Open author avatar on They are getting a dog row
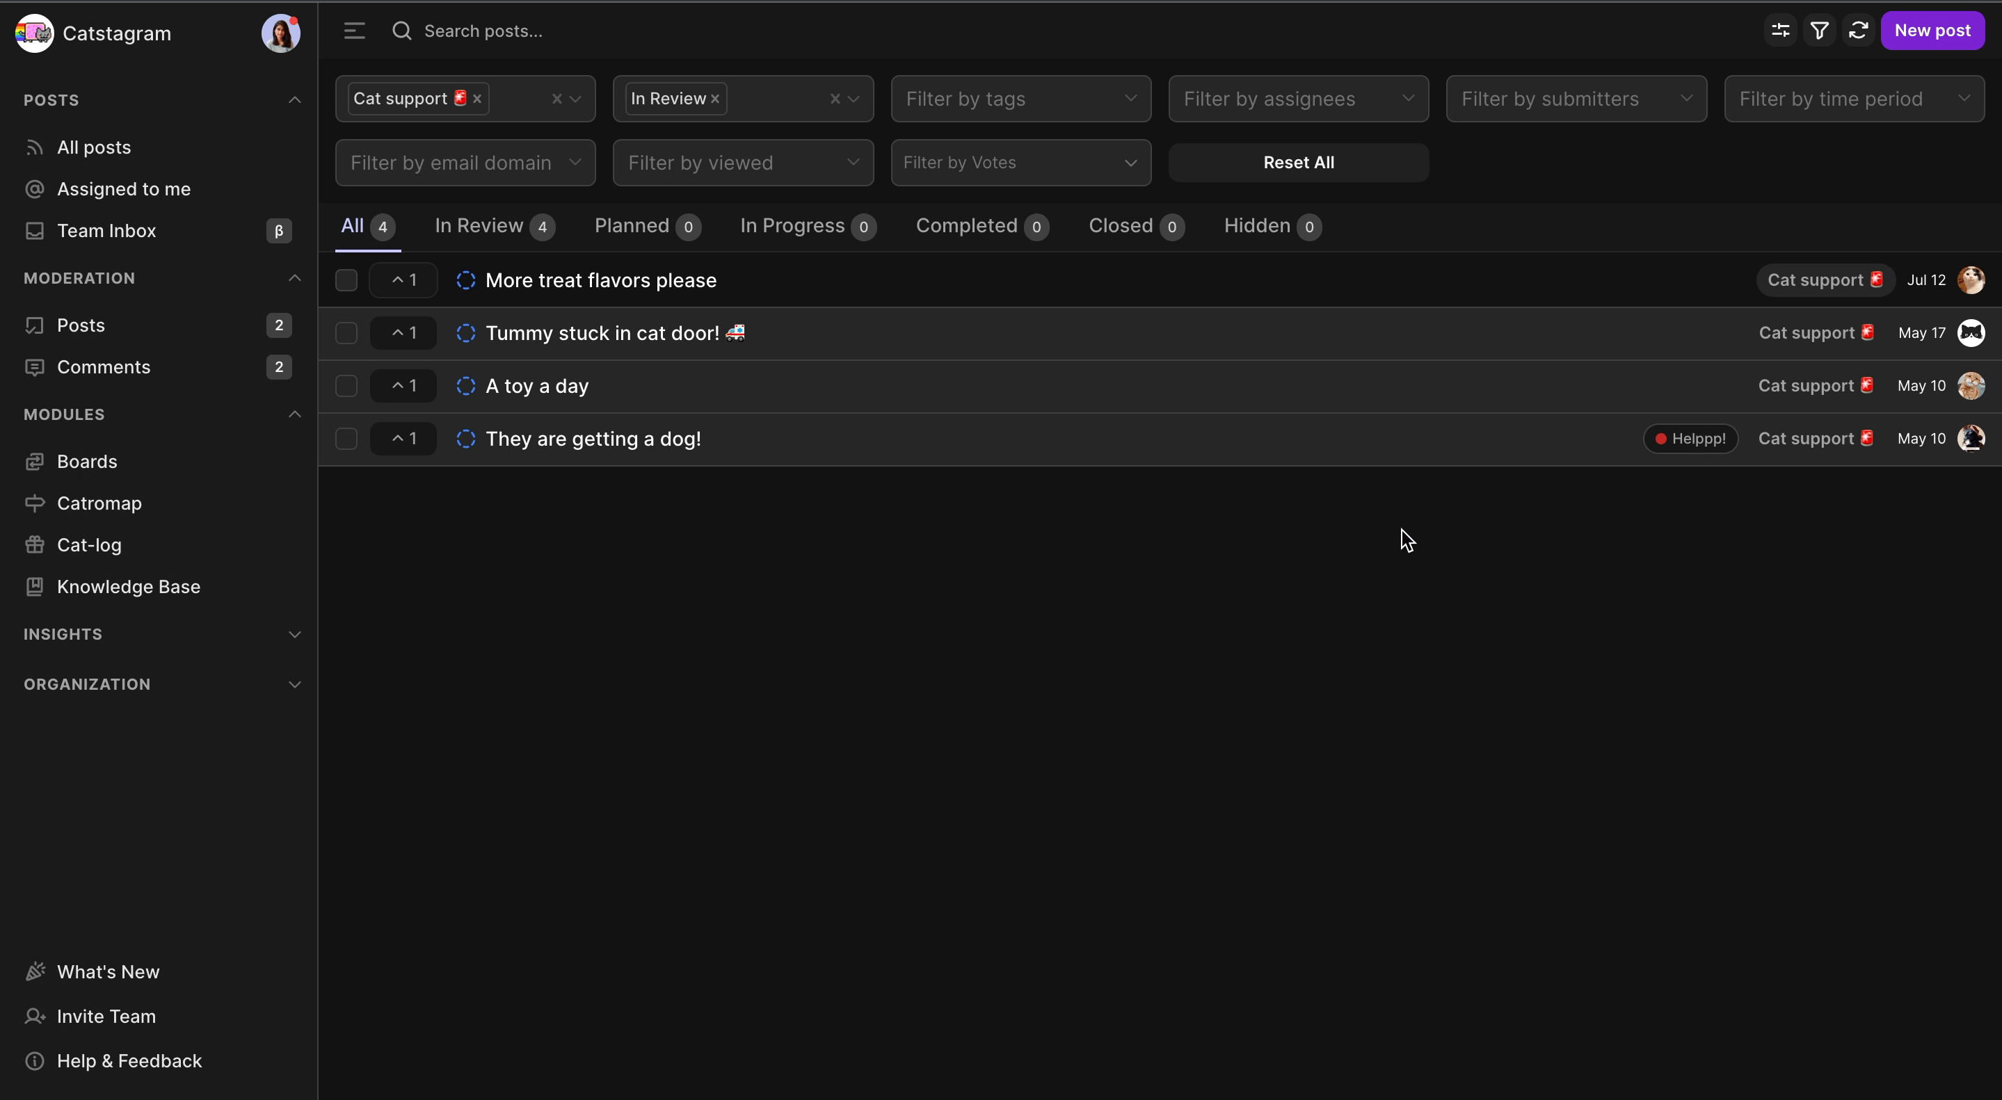Image resolution: width=2002 pixels, height=1100 pixels. [x=1971, y=439]
